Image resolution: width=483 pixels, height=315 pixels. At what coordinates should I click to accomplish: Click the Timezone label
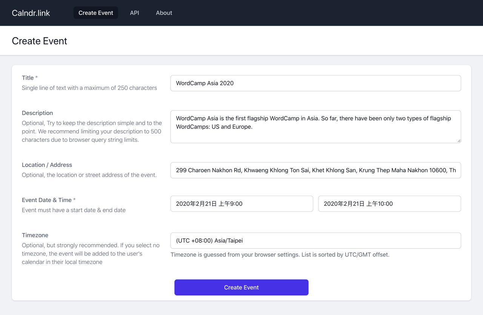35,235
